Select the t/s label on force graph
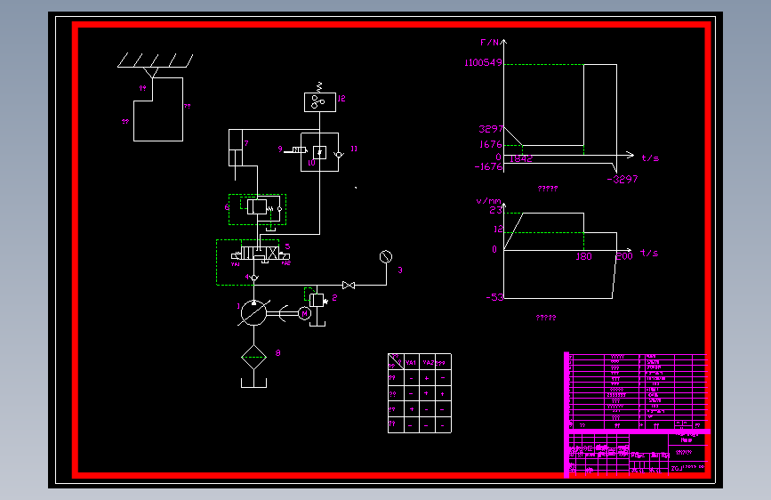The height and width of the screenshot is (500, 771). point(650,158)
